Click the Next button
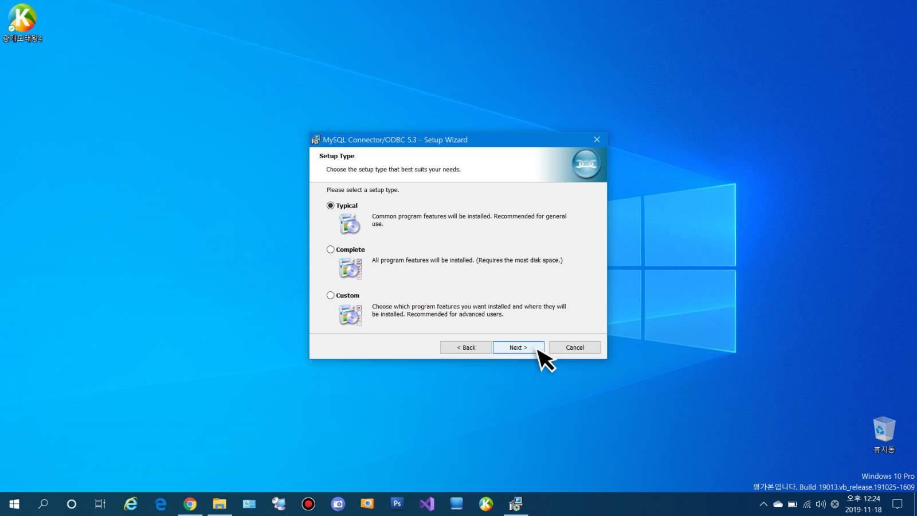Screen dimensions: 917x516 pyautogui.click(x=518, y=347)
